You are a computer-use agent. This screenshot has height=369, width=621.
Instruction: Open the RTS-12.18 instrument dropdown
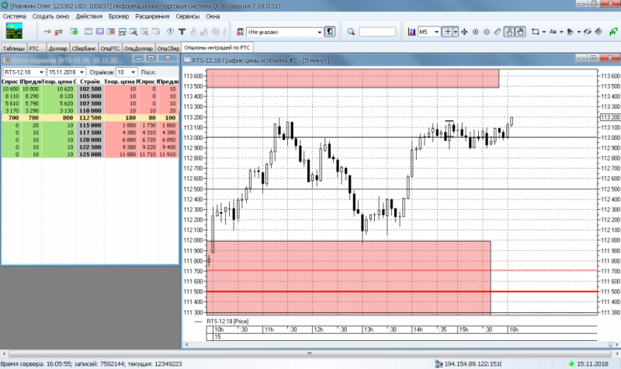[x=41, y=72]
